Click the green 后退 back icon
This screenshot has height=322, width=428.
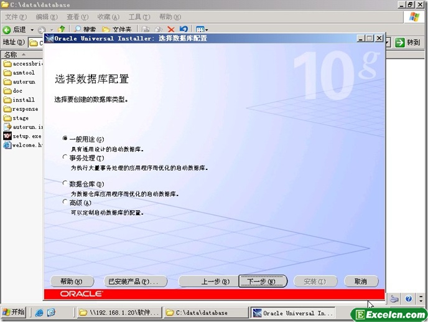[7, 29]
